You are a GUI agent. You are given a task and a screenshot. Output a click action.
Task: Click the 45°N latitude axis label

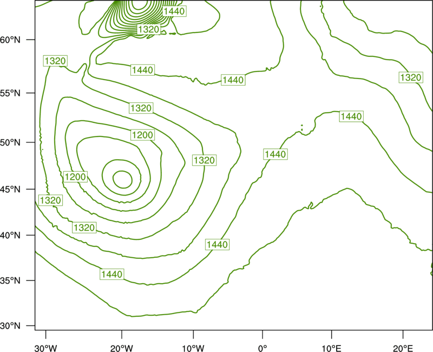[x=10, y=189]
